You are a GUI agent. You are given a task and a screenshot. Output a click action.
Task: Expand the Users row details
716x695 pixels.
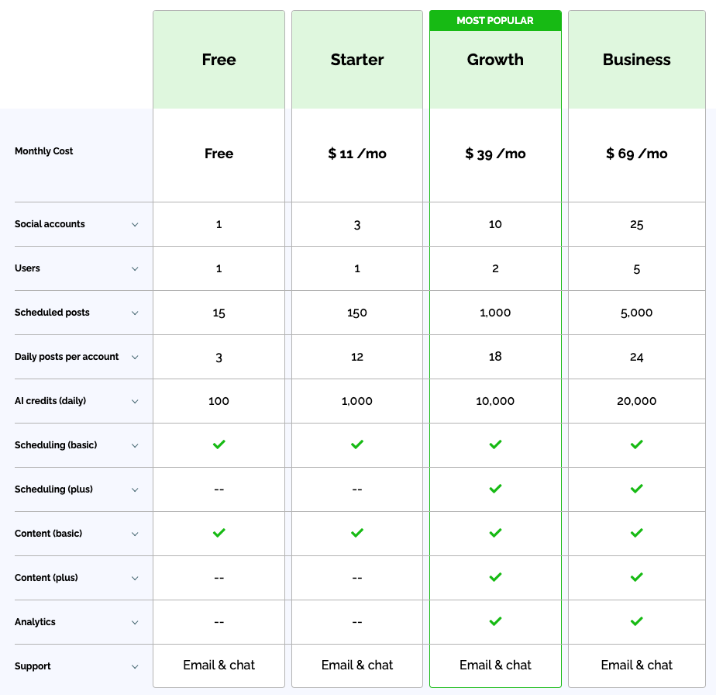coord(135,269)
